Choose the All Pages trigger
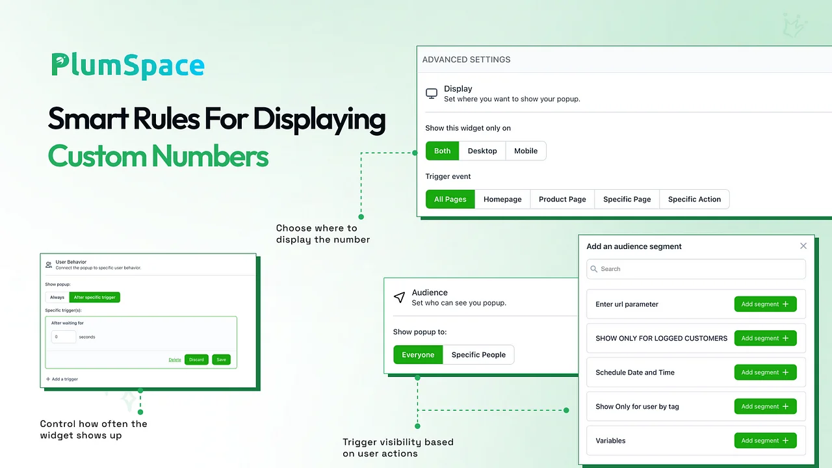The height and width of the screenshot is (468, 832). click(450, 200)
